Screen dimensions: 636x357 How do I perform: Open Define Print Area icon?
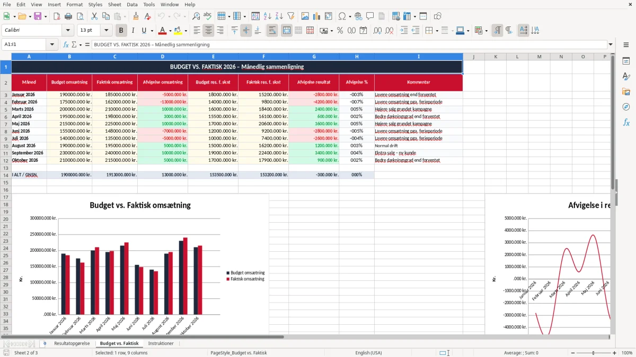pyautogui.click(x=396, y=16)
